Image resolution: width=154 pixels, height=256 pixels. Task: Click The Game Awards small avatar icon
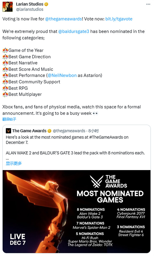(8, 131)
